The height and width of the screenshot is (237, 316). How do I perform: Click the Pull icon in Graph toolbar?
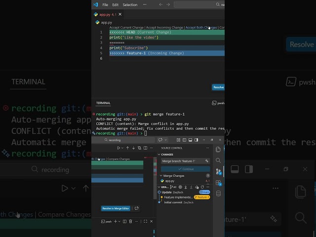tap(191, 187)
